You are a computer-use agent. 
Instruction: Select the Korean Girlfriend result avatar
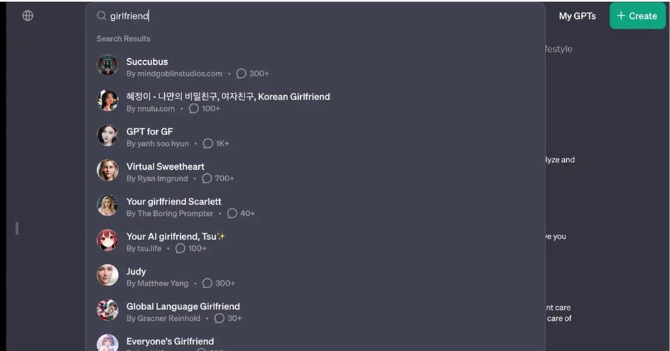[x=107, y=100]
